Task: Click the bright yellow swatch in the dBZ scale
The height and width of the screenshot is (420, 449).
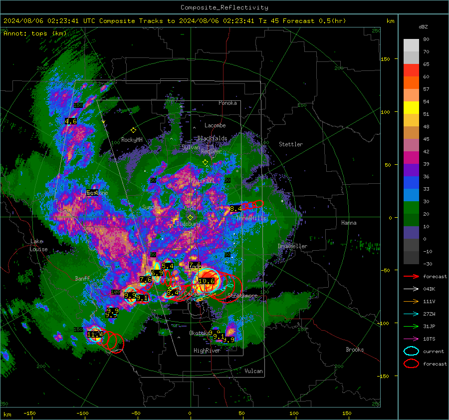Action: [411, 108]
